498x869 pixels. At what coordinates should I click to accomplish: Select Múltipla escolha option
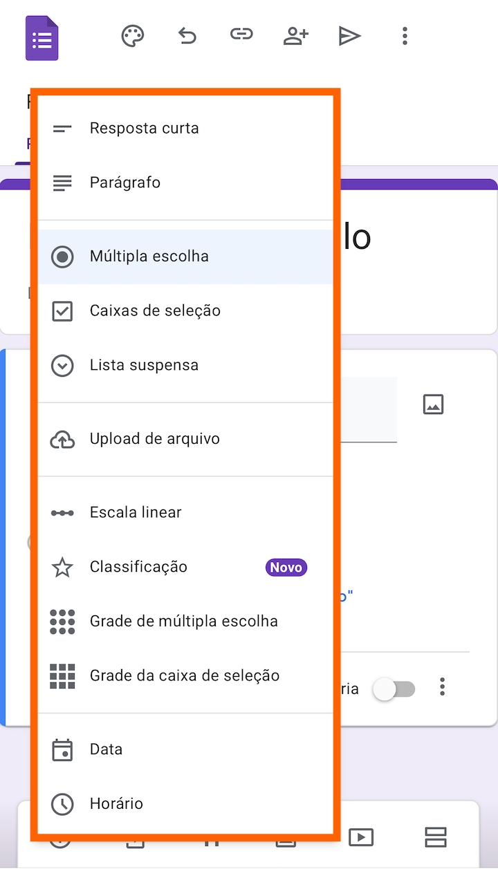pos(185,256)
